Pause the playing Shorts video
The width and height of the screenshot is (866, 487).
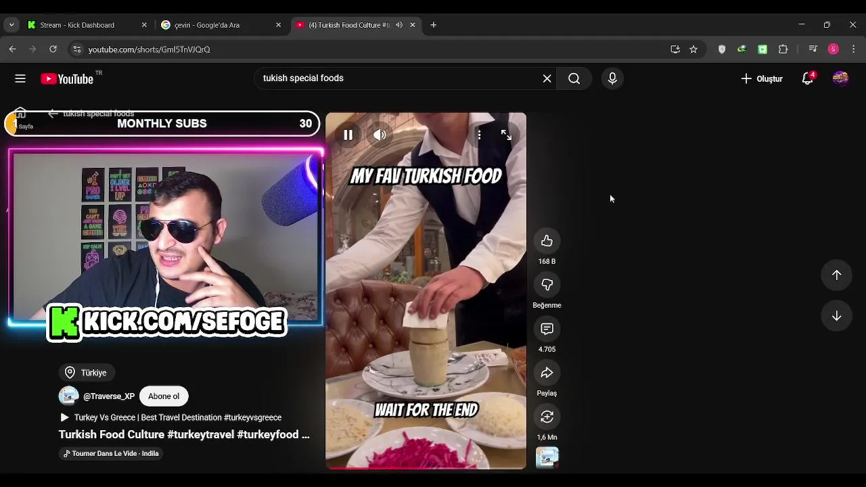pos(348,135)
